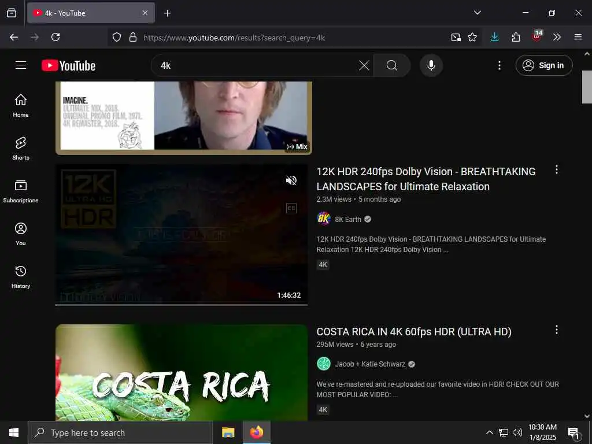Click the Windows taskbar search box
This screenshot has height=444, width=592.
click(x=120, y=432)
